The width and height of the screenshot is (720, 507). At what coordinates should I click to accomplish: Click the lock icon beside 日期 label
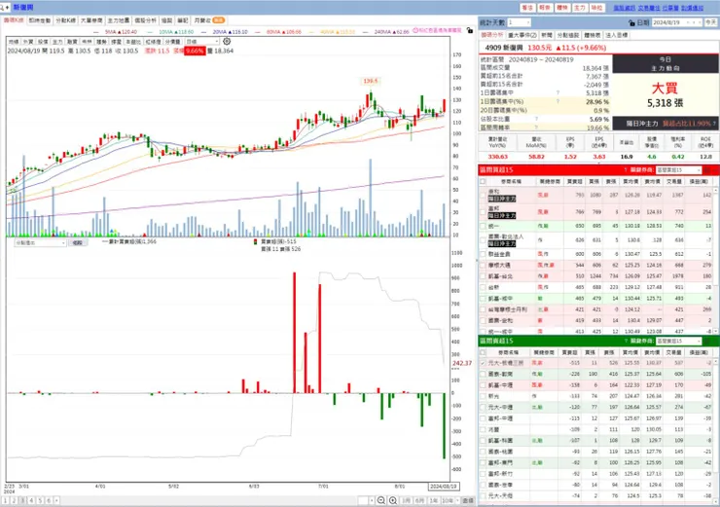tap(631, 22)
